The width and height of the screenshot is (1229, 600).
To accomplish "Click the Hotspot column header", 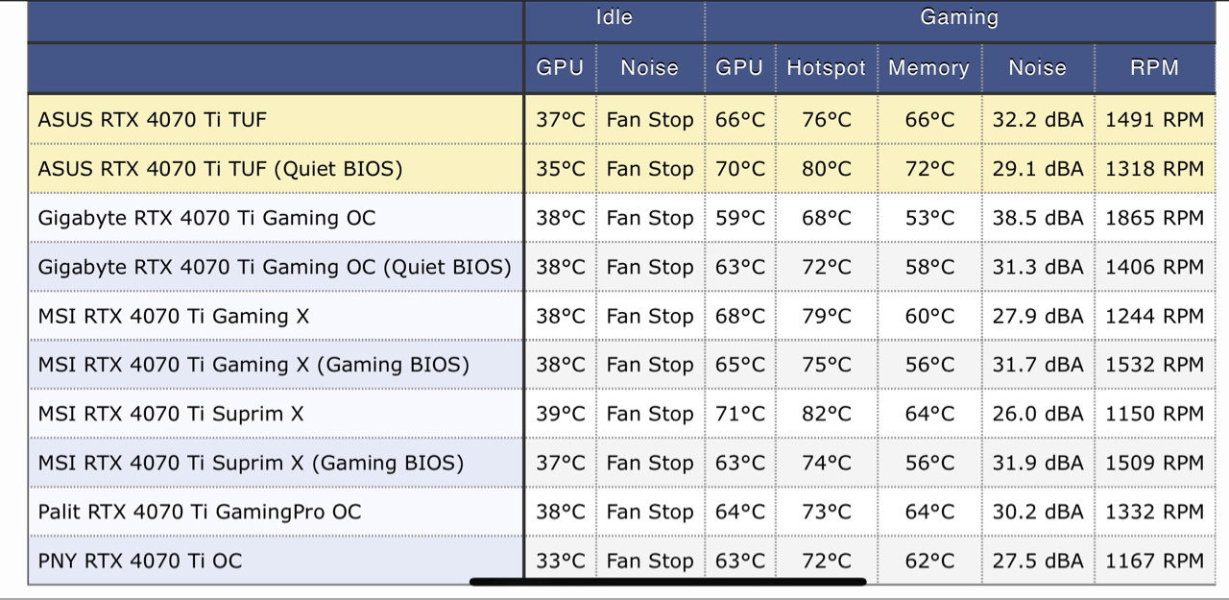I will point(826,68).
